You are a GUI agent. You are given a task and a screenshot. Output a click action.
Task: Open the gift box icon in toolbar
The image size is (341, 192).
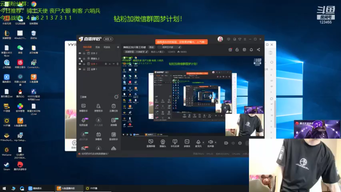[x=230, y=50]
